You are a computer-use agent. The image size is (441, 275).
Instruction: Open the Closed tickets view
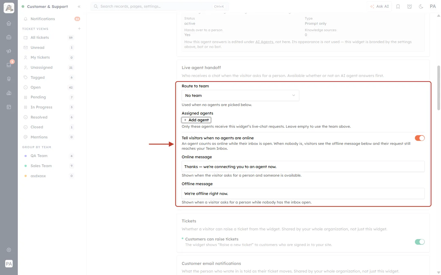[x=49, y=127]
